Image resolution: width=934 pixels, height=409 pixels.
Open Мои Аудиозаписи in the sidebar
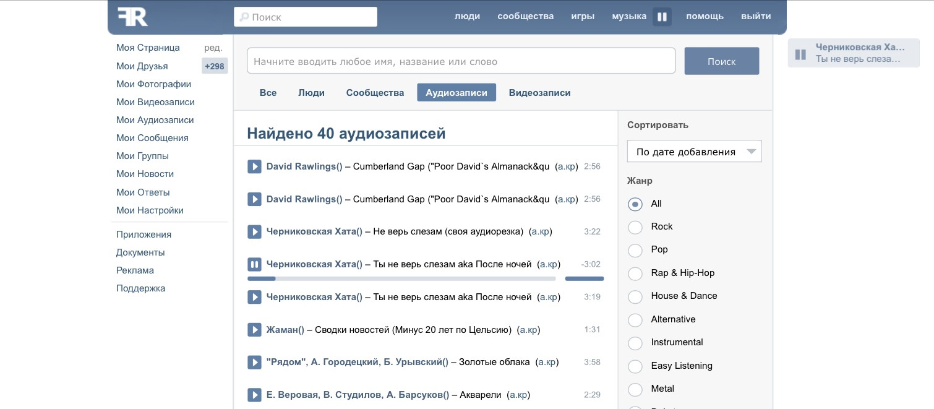click(x=155, y=120)
